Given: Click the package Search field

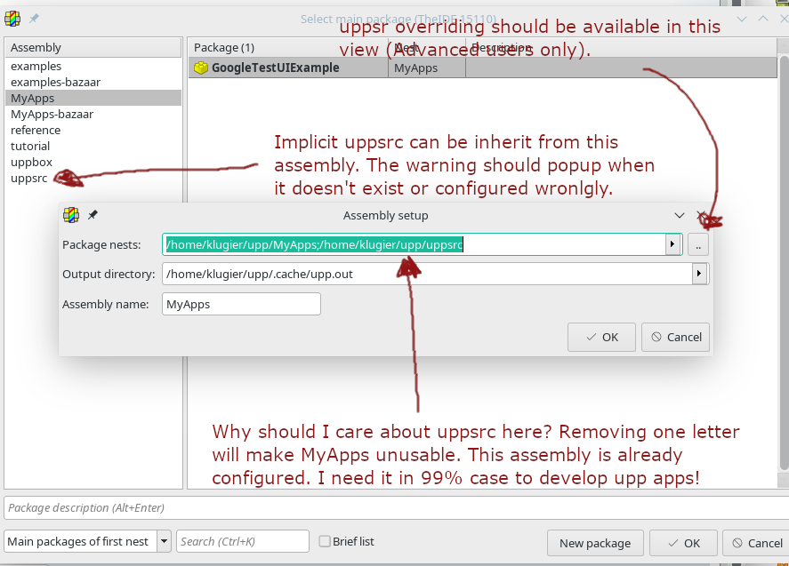Looking at the screenshot, I should coord(242,541).
